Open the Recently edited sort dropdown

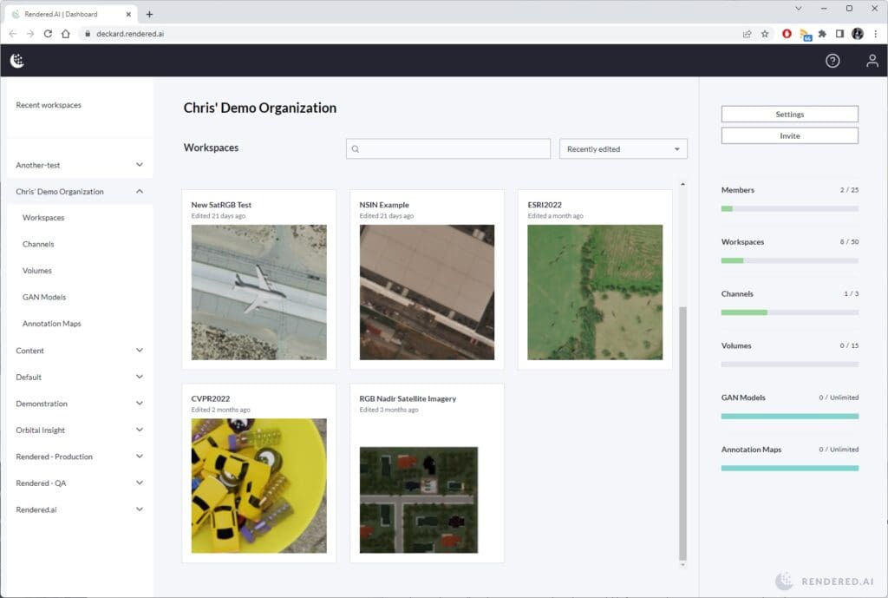tap(623, 149)
